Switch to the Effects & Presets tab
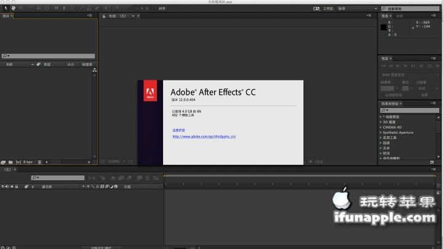The height and width of the screenshot is (249, 443). click(389, 104)
